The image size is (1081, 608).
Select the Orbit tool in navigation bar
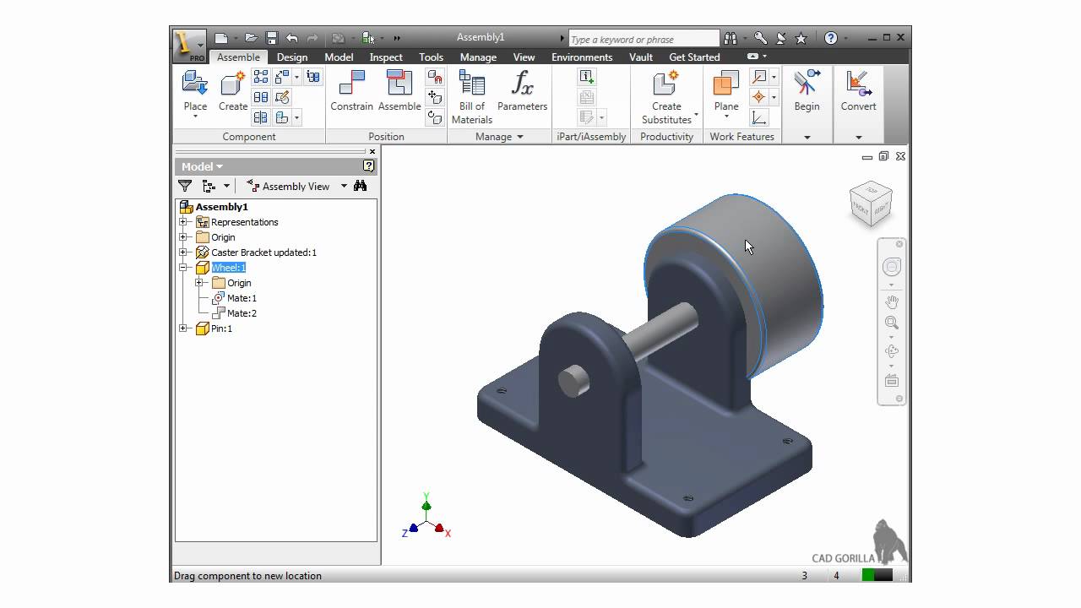tap(891, 351)
